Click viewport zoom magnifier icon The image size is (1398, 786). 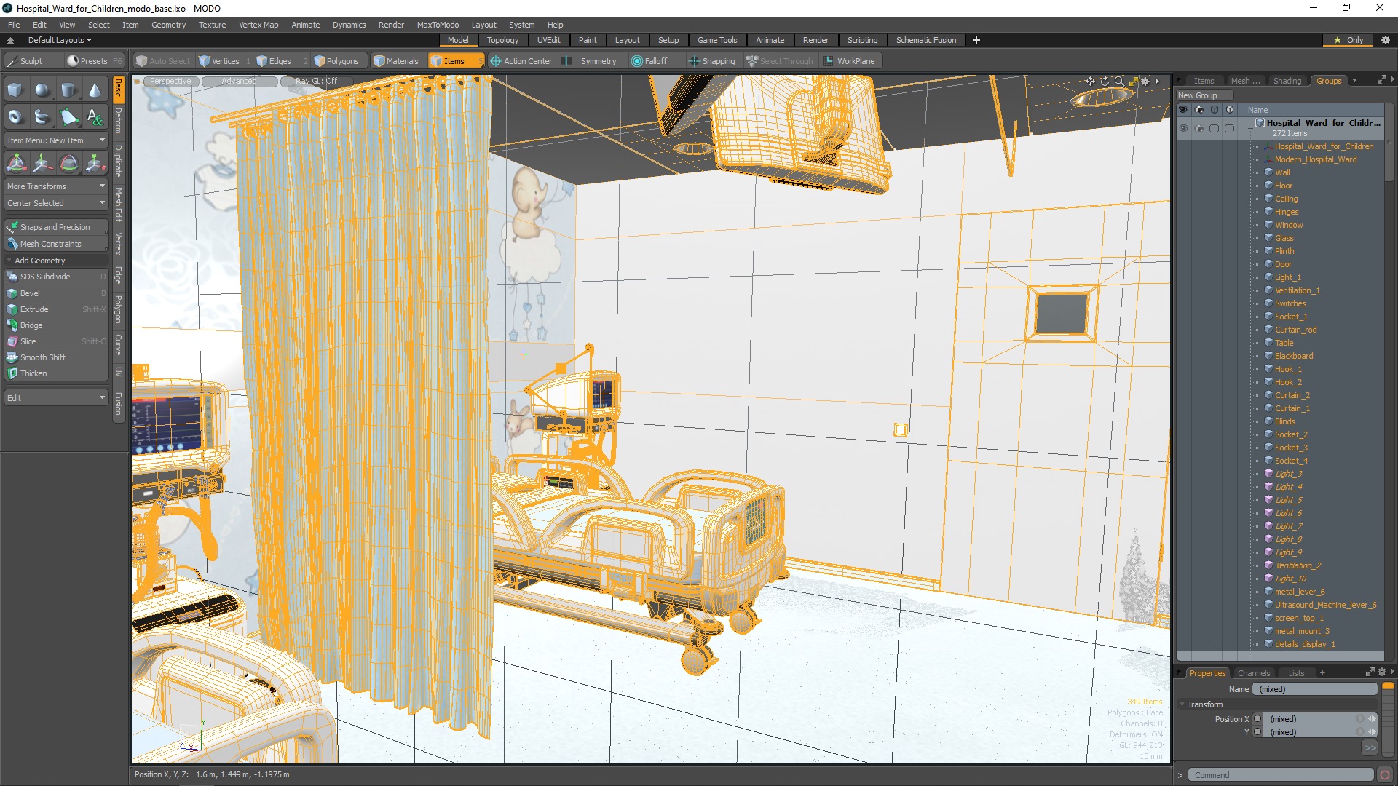pyautogui.click(x=1119, y=81)
